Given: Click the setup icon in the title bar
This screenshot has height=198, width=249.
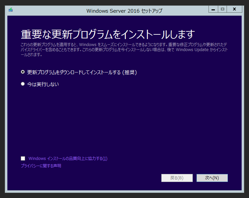Looking at the screenshot, I should 11,10.
